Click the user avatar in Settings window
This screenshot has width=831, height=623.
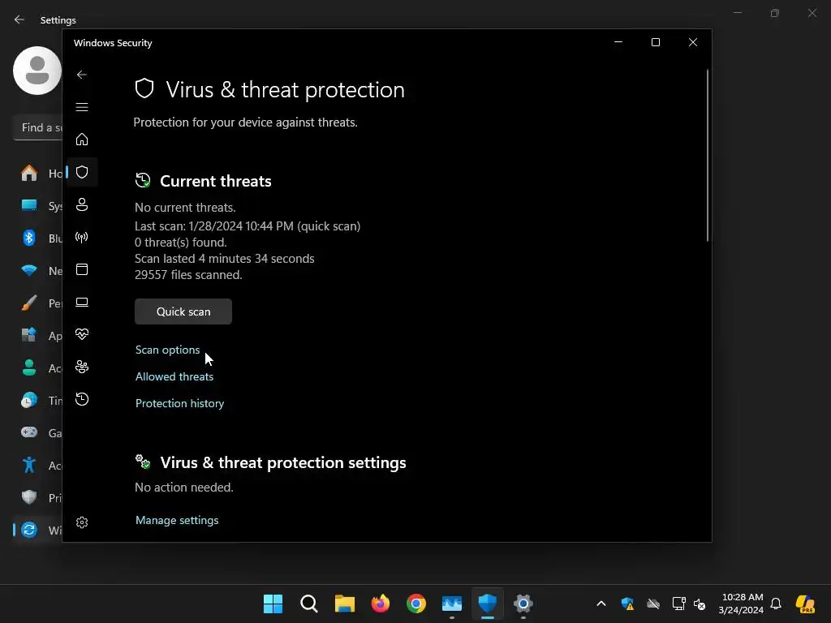[x=37, y=71]
